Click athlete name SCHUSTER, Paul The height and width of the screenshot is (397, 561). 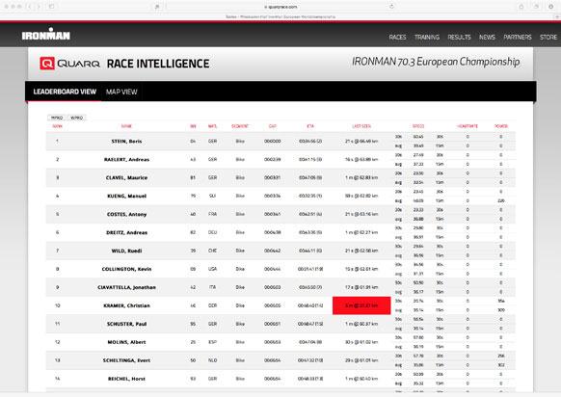click(126, 324)
